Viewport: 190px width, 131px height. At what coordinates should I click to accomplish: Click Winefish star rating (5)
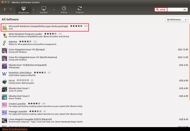pyautogui.click(x=40, y=73)
